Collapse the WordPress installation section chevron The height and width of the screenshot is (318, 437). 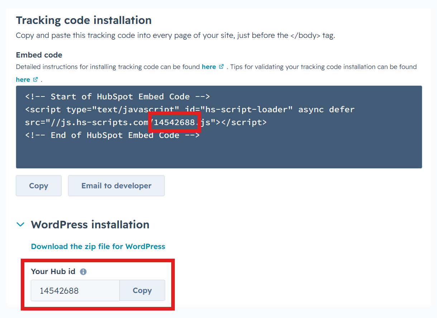point(21,224)
